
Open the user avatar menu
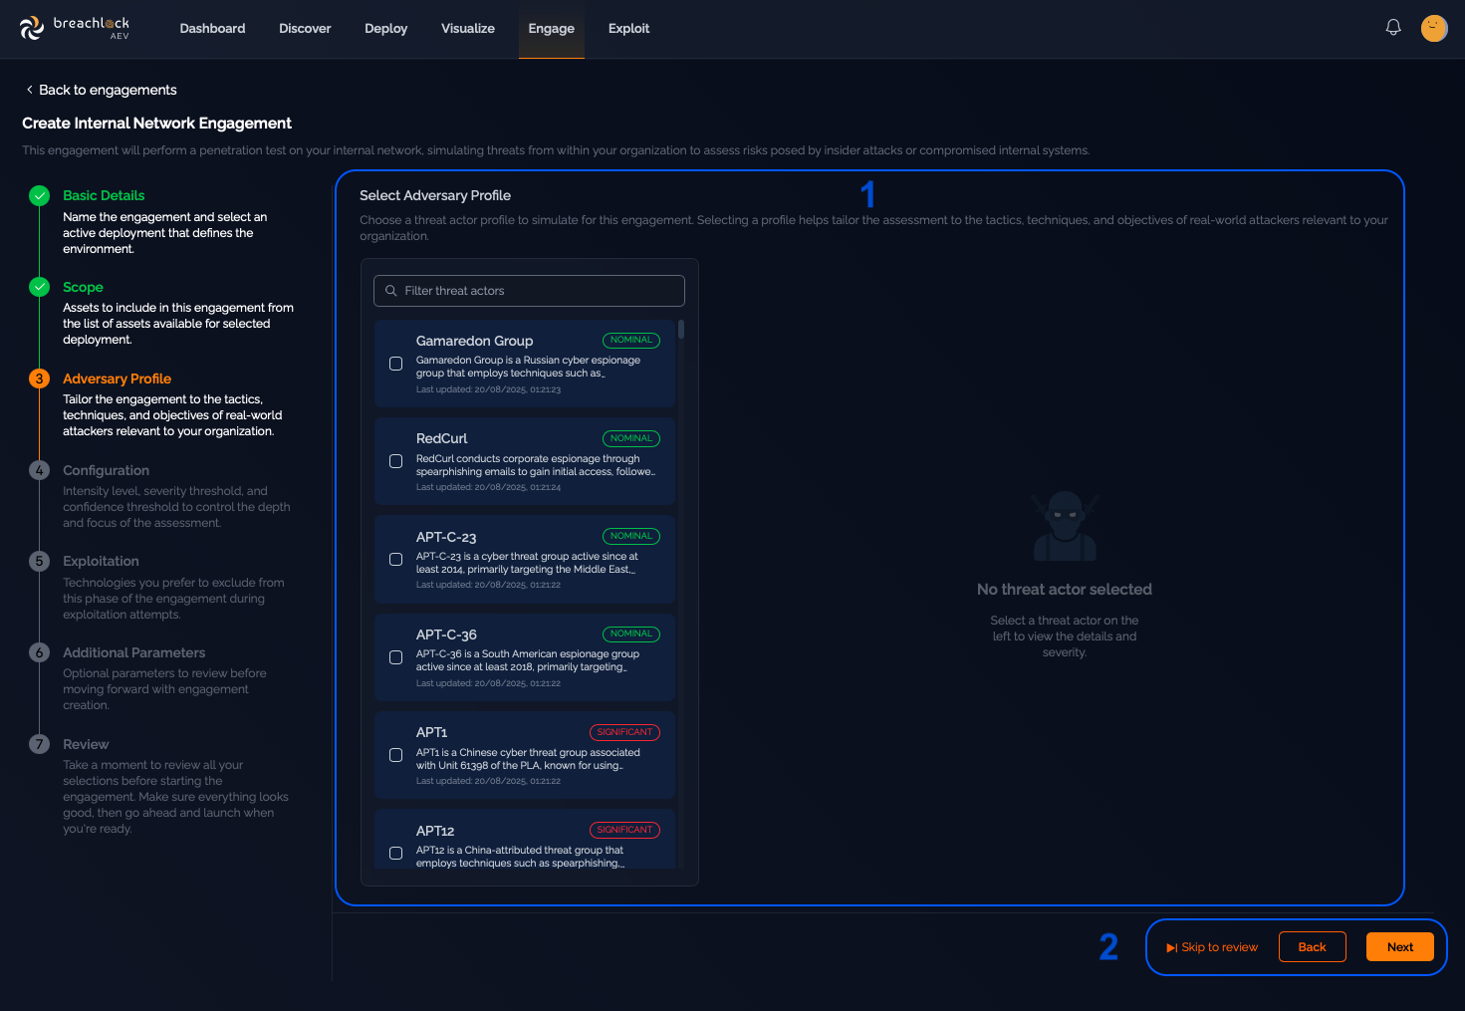coord(1434,28)
